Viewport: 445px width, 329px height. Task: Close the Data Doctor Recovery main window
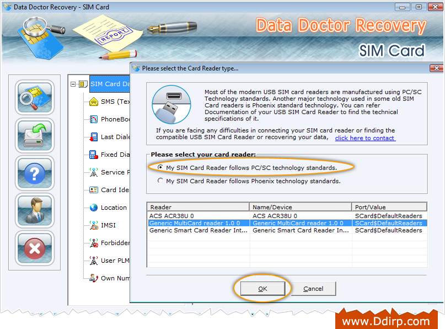coord(435,7)
